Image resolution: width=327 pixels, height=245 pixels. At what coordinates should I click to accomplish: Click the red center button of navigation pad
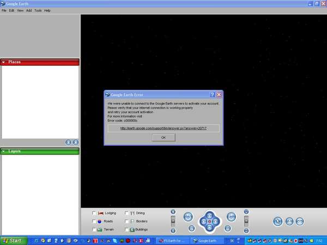(209, 222)
